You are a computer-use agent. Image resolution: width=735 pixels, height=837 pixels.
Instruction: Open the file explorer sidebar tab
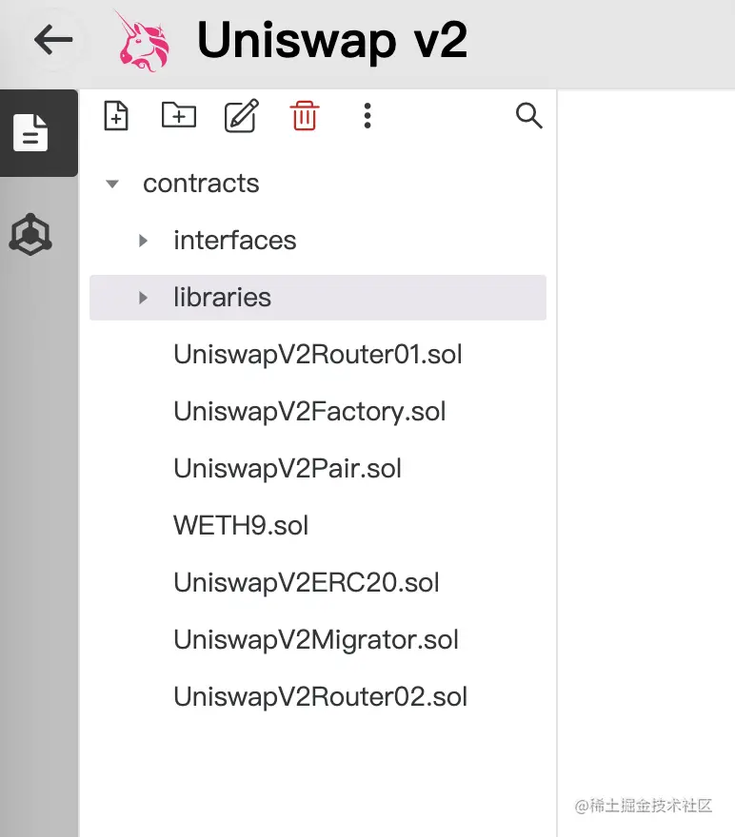click(x=31, y=133)
